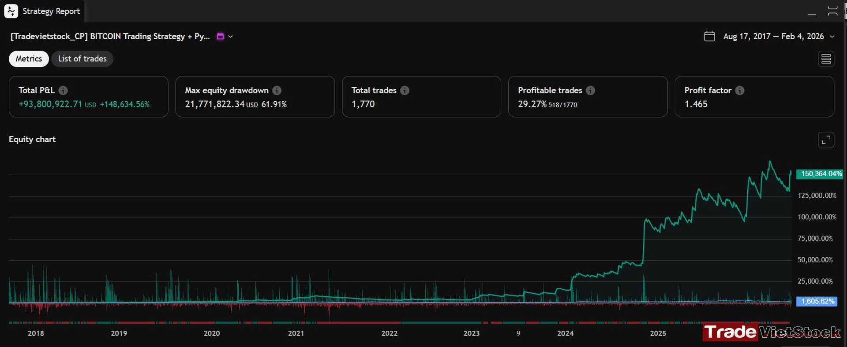The image size is (847, 347).
Task: Click the Equity chart heading
Action: (x=32, y=139)
